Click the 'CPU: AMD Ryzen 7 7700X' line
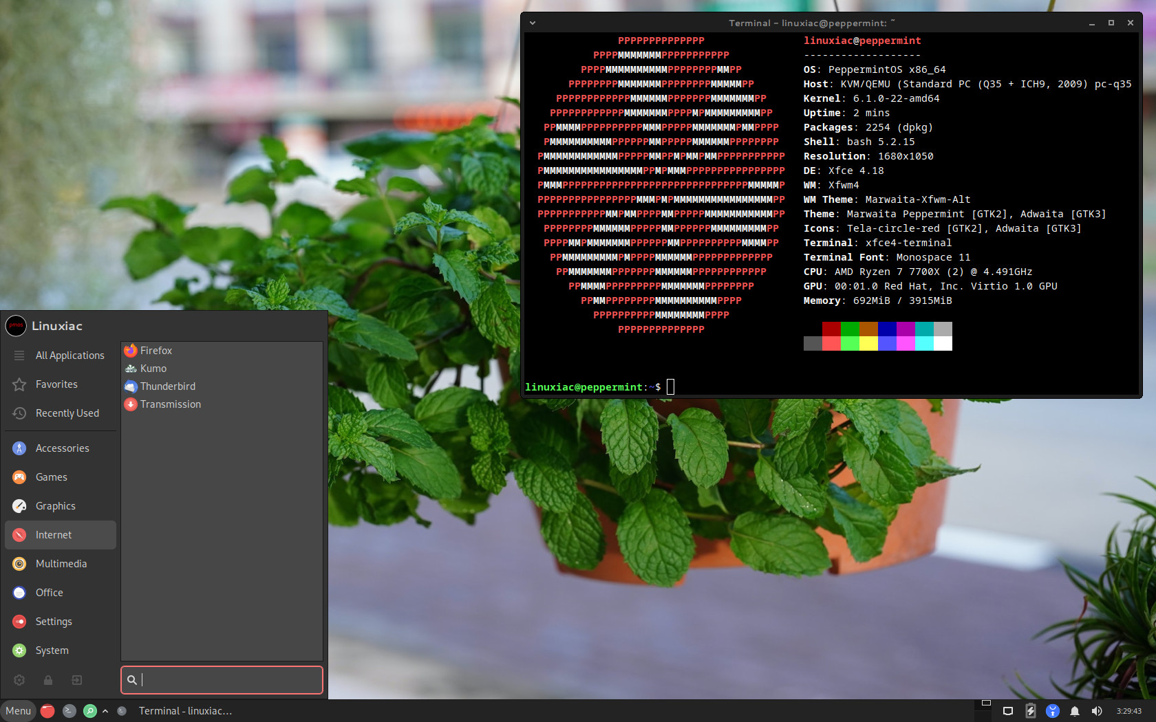This screenshot has width=1156, height=722. click(x=918, y=272)
